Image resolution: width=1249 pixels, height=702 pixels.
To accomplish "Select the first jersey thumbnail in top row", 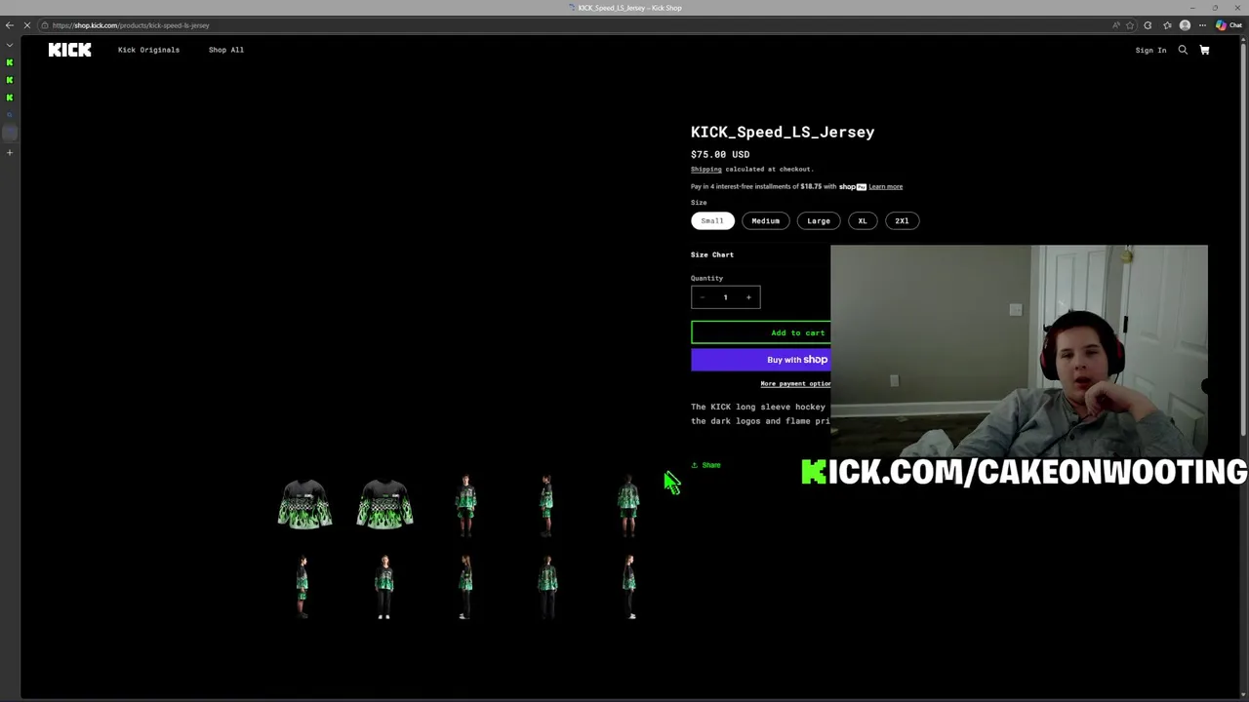I will pos(304,504).
